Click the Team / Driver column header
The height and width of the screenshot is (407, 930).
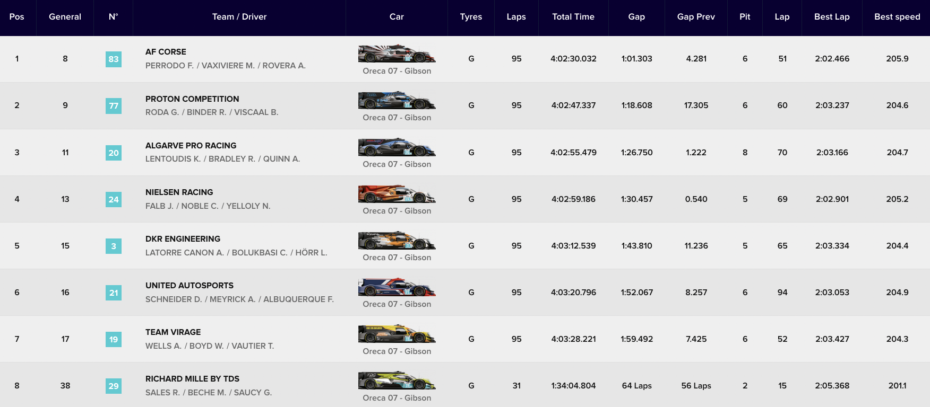pos(239,17)
